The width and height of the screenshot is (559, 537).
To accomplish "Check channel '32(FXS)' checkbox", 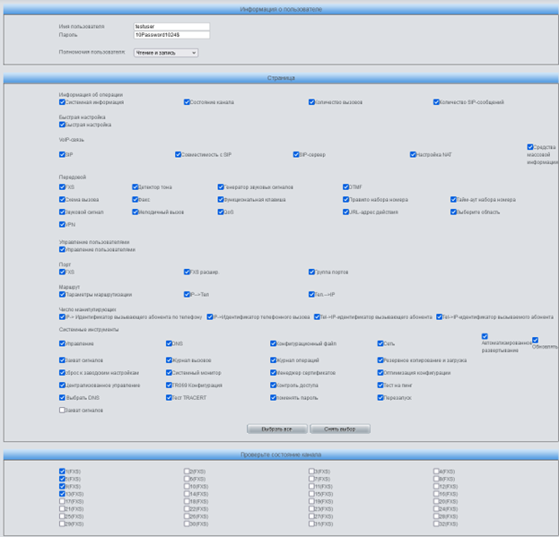I will [x=436, y=524].
